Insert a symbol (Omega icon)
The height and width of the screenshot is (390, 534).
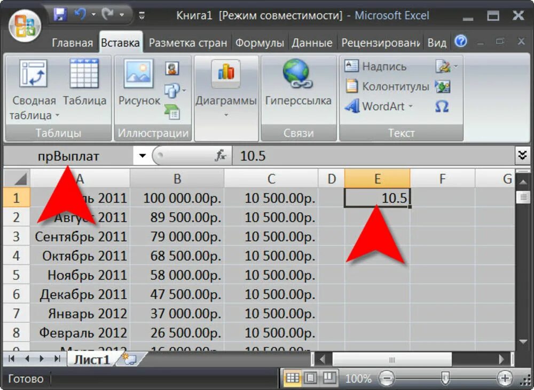click(x=442, y=107)
